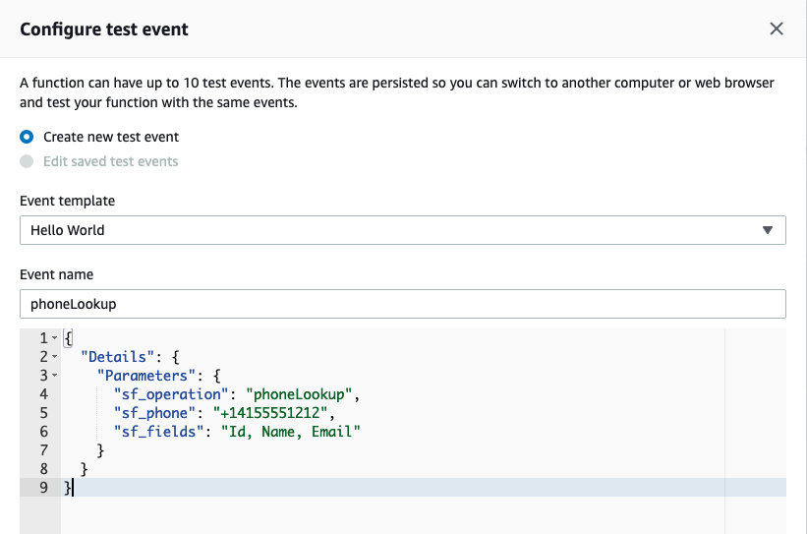Click line number 9 in the gutter

44,488
